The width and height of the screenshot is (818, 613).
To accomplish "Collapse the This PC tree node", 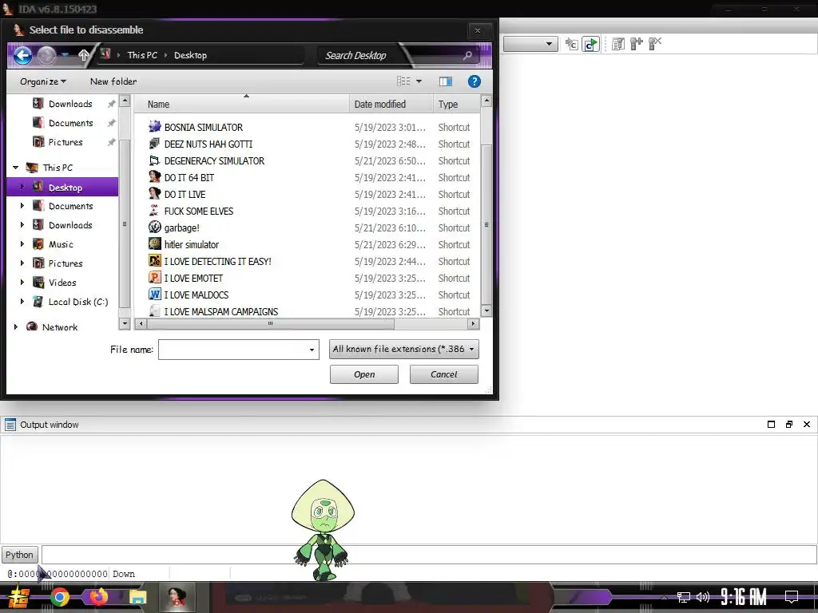I will [16, 168].
